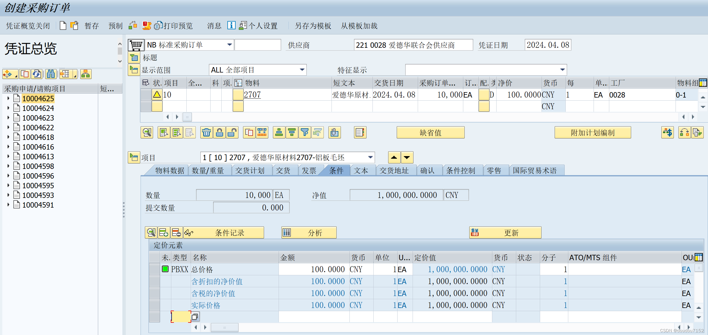708x335 pixels.
Task: Collapse the header 标题 section toggle
Action: (x=134, y=58)
